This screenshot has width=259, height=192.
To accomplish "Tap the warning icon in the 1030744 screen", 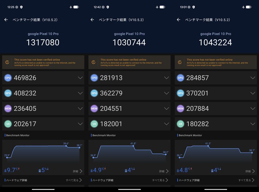I will point(93,62).
